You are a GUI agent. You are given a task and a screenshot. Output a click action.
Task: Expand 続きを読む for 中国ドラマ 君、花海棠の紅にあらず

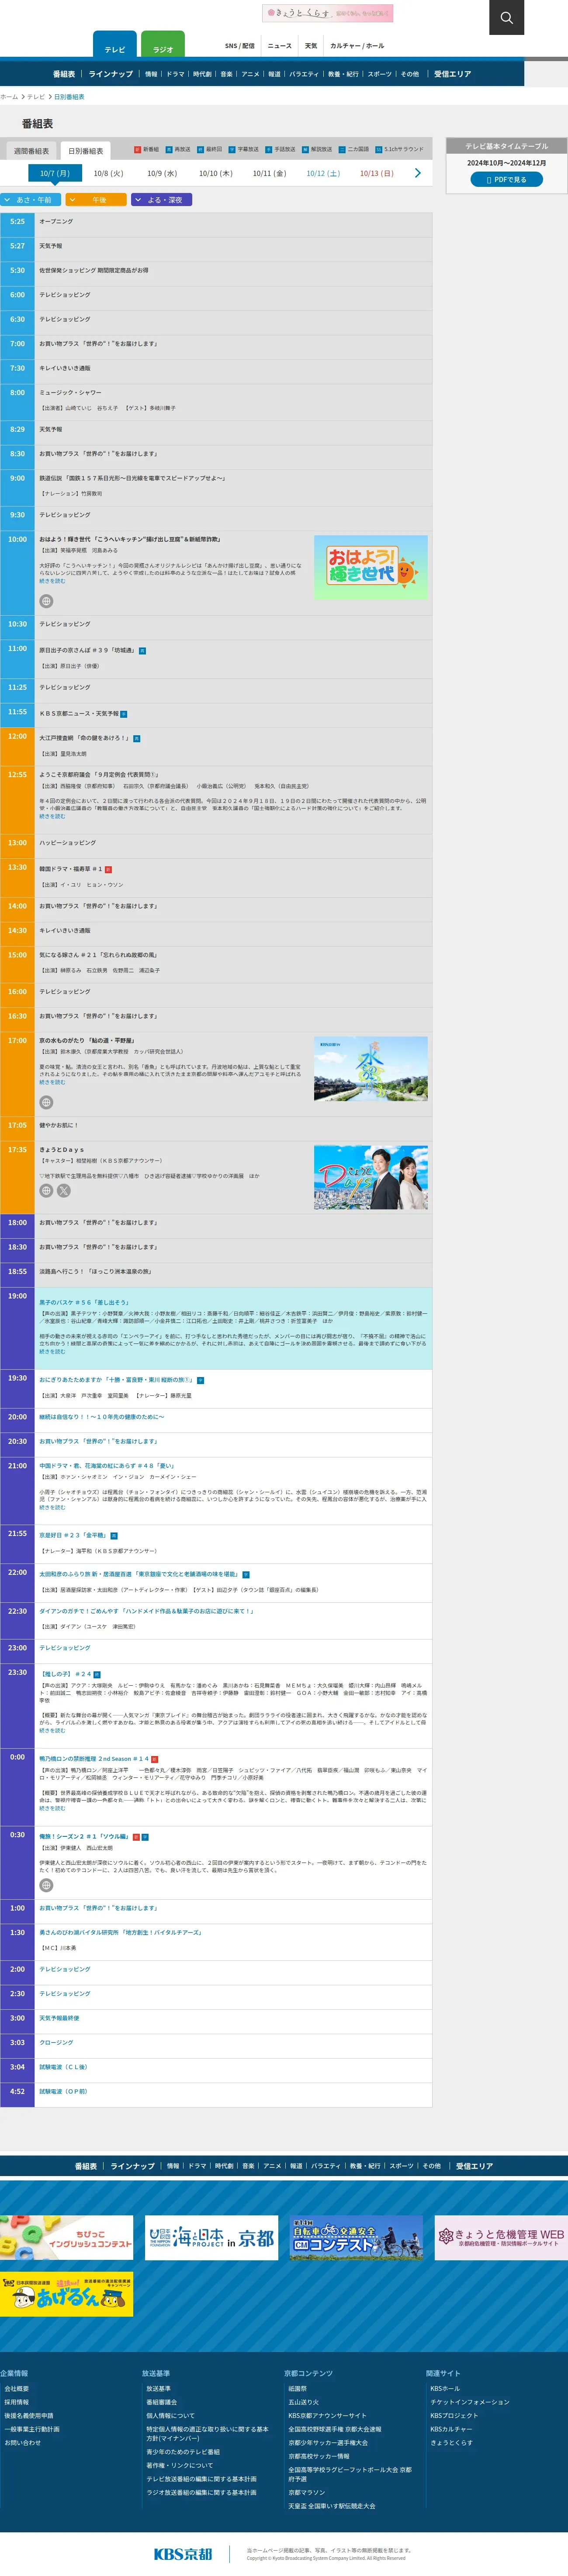pyautogui.click(x=52, y=1507)
